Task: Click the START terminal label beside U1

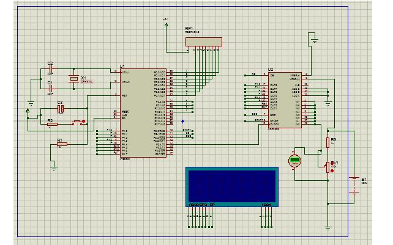Action: coord(187,130)
